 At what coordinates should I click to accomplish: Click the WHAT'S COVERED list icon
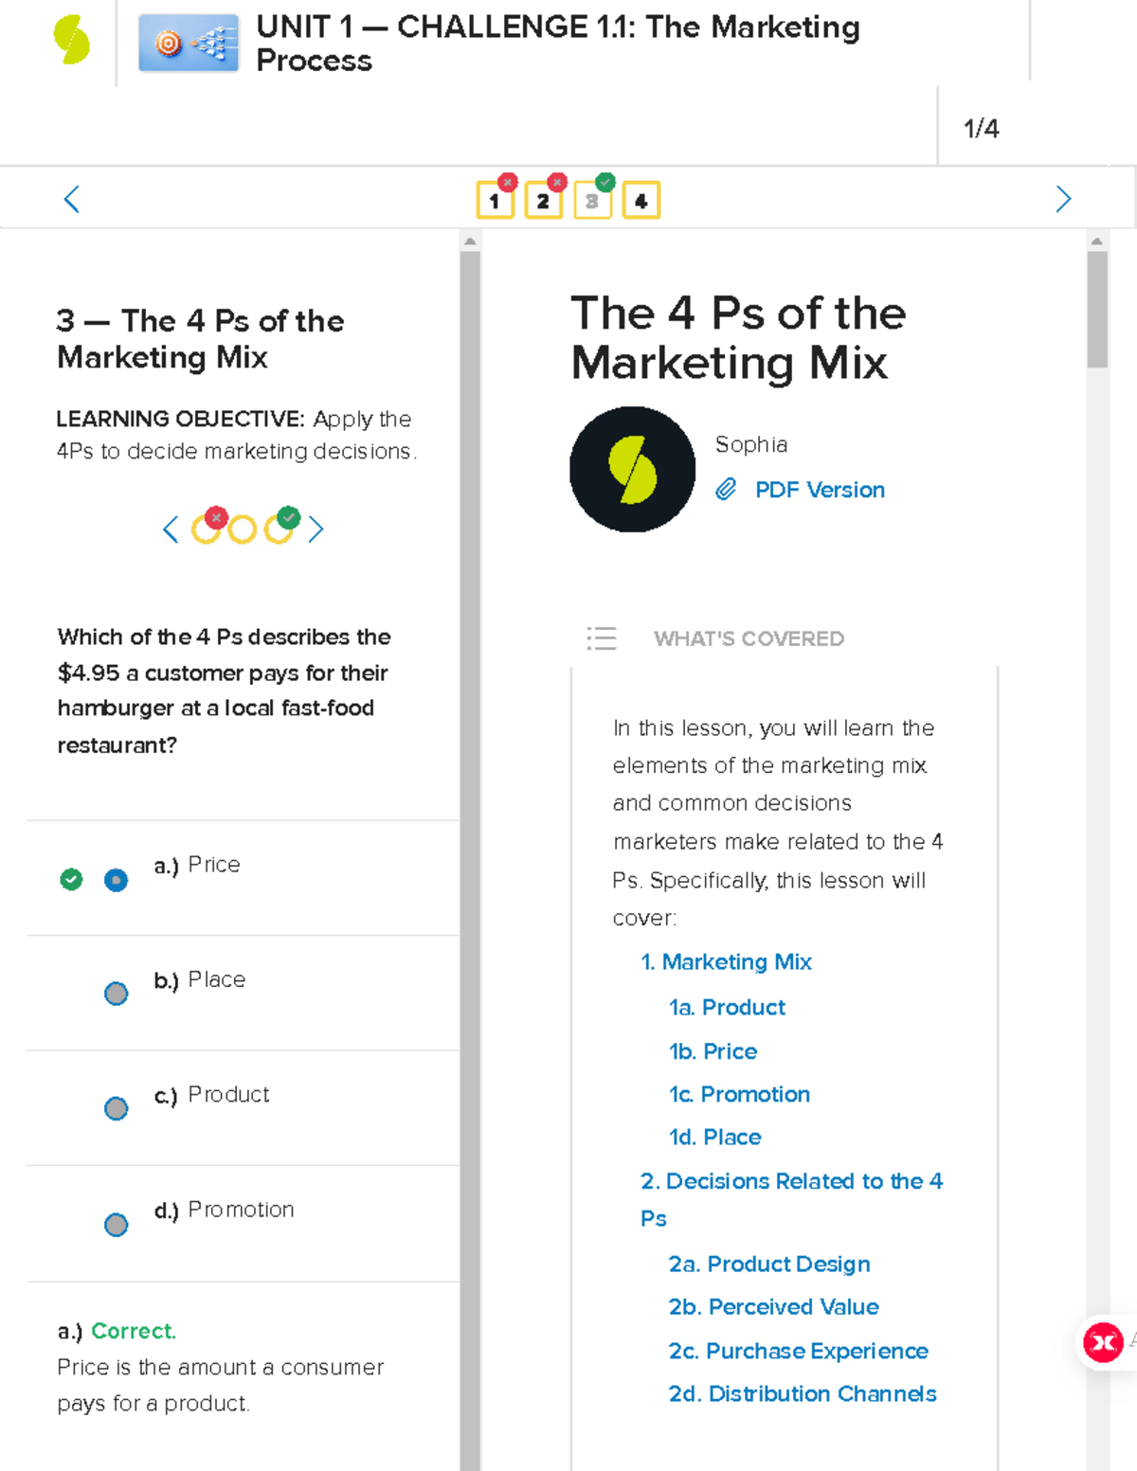[602, 639]
